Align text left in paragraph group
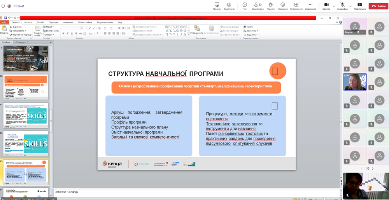 pos(105,33)
